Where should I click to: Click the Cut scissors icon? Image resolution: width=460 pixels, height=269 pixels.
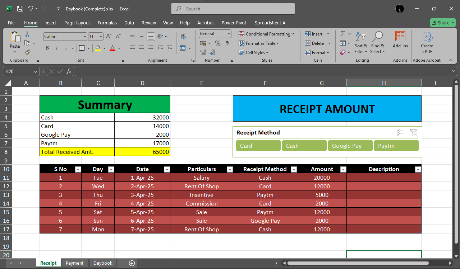[x=27, y=34]
